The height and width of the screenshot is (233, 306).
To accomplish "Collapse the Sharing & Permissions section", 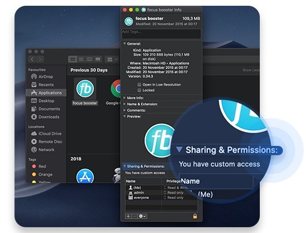I will pos(125,166).
